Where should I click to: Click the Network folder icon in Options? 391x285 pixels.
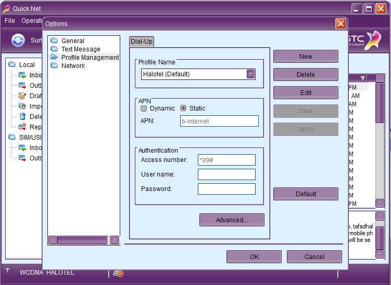click(x=54, y=65)
